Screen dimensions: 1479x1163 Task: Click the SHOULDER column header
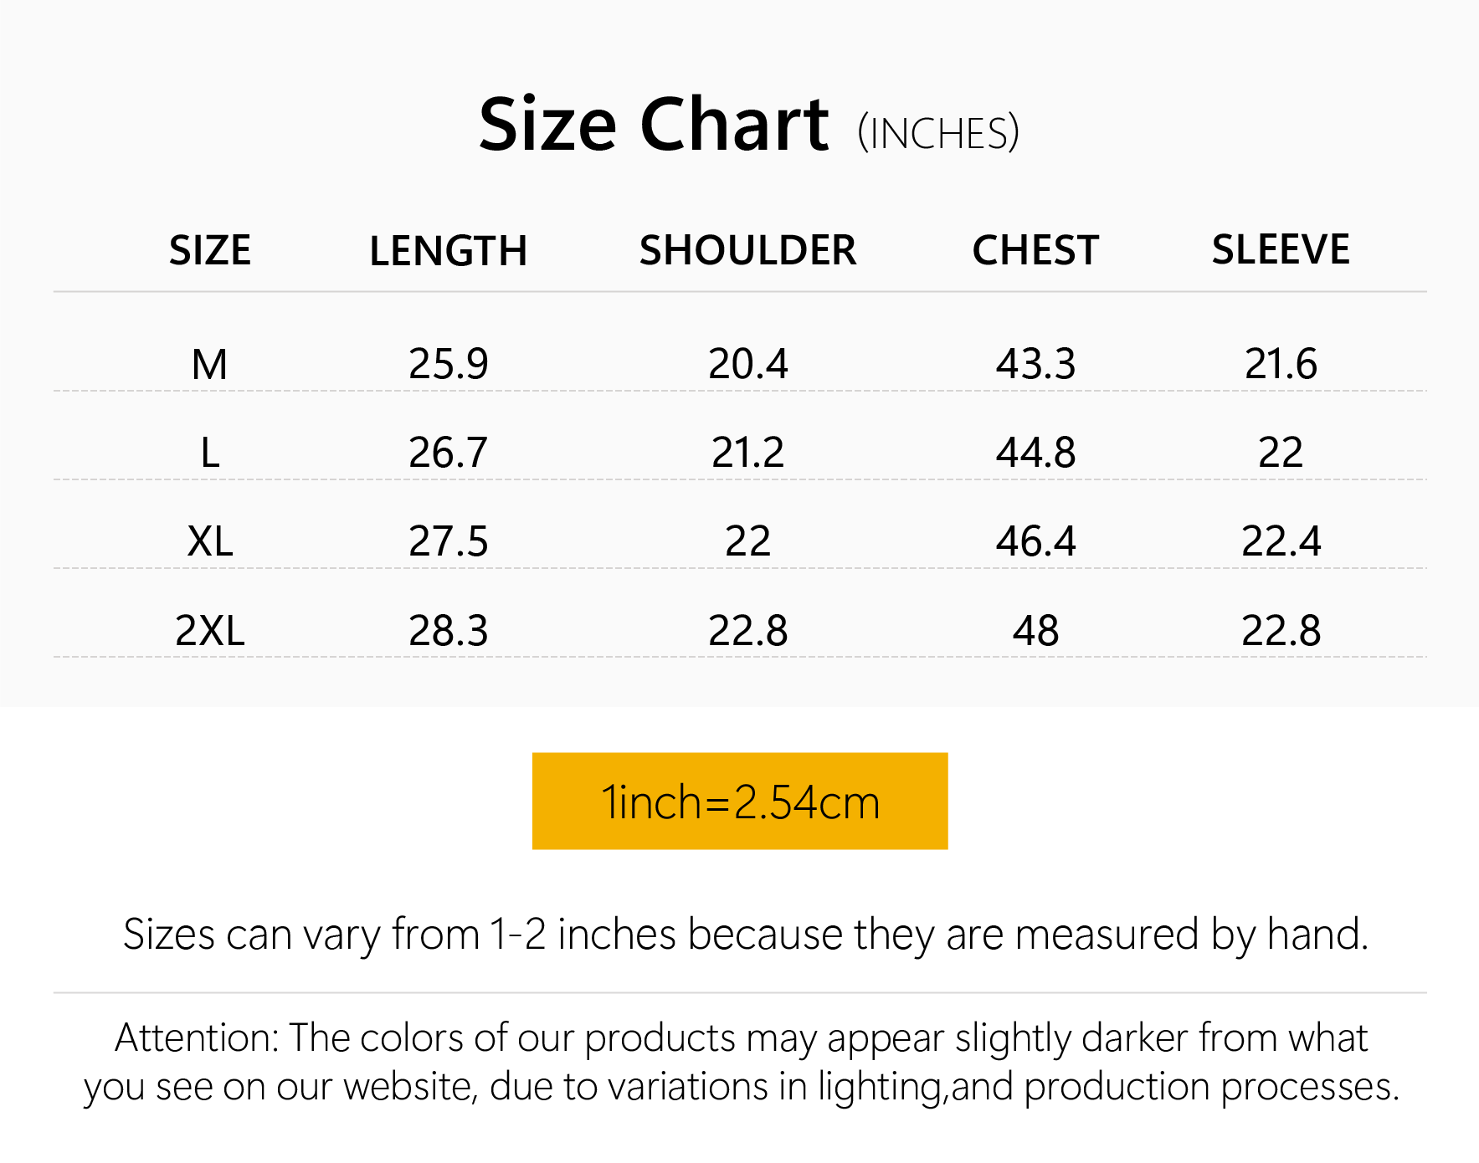[x=747, y=250]
